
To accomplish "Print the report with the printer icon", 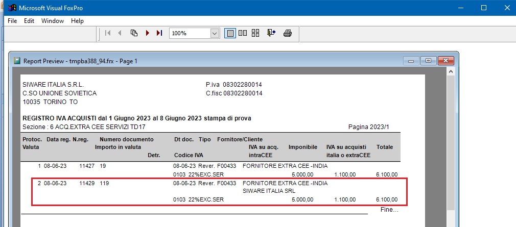I will (288, 33).
